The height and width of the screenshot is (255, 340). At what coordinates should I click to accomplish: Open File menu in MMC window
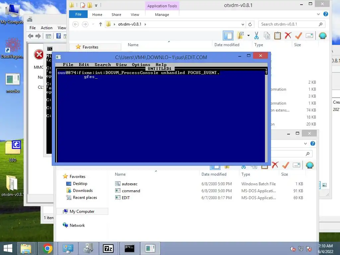click(33, 28)
